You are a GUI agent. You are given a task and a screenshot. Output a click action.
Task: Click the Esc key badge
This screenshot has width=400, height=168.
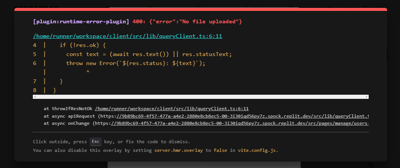(x=96, y=142)
